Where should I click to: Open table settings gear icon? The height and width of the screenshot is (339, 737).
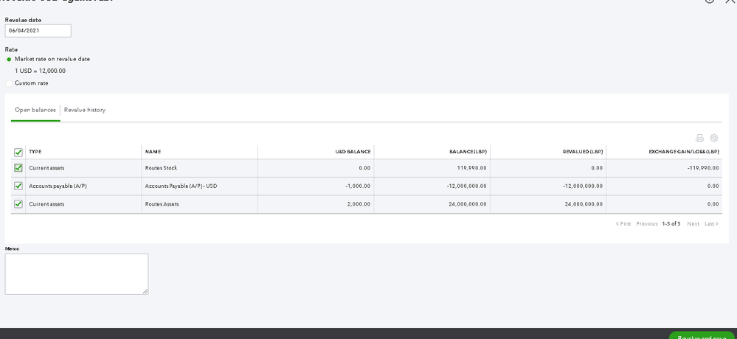(x=714, y=138)
